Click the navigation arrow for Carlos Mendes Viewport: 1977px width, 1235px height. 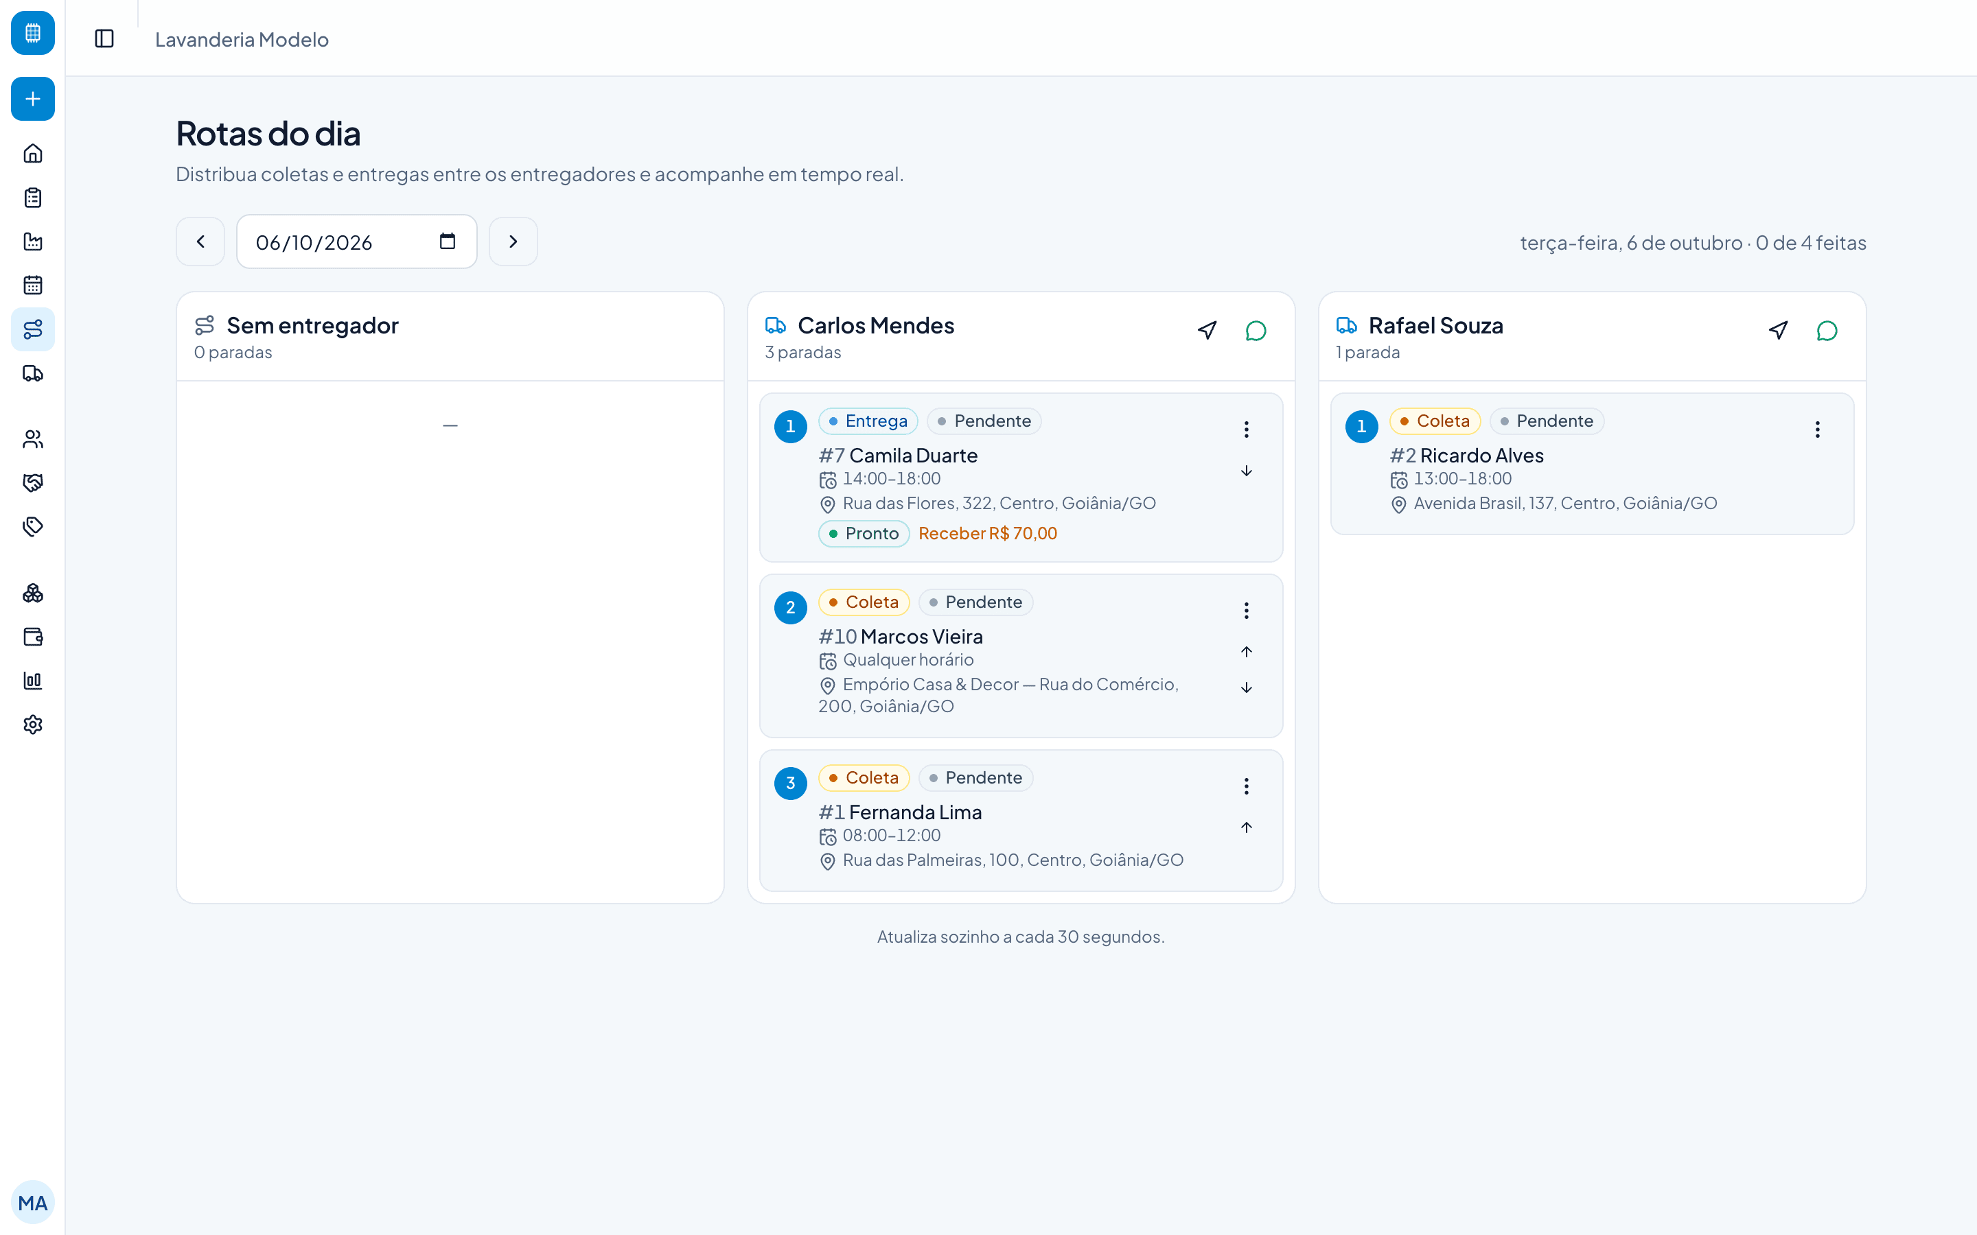[1207, 330]
